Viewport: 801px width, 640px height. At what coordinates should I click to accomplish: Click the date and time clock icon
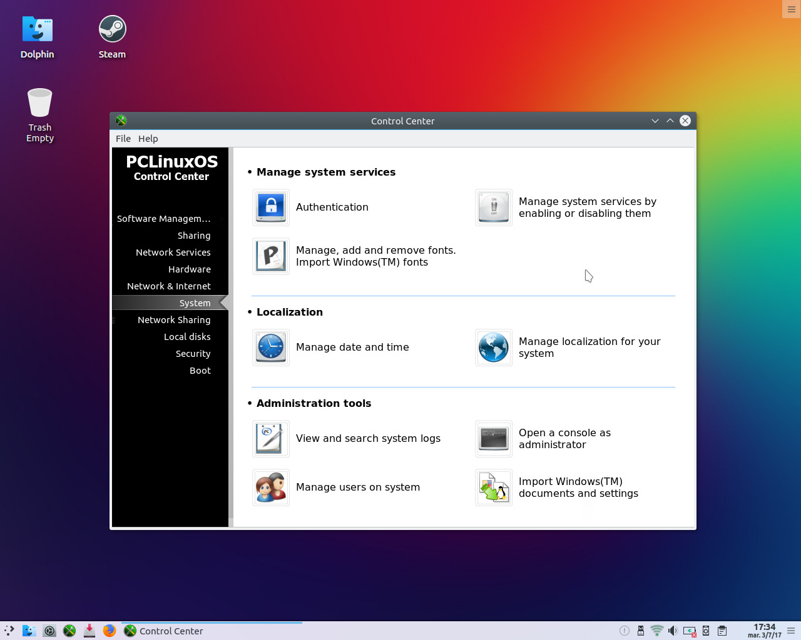point(271,347)
